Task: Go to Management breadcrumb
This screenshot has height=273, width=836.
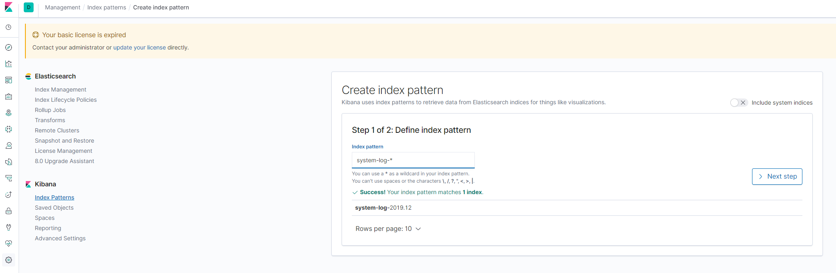Action: pos(63,7)
